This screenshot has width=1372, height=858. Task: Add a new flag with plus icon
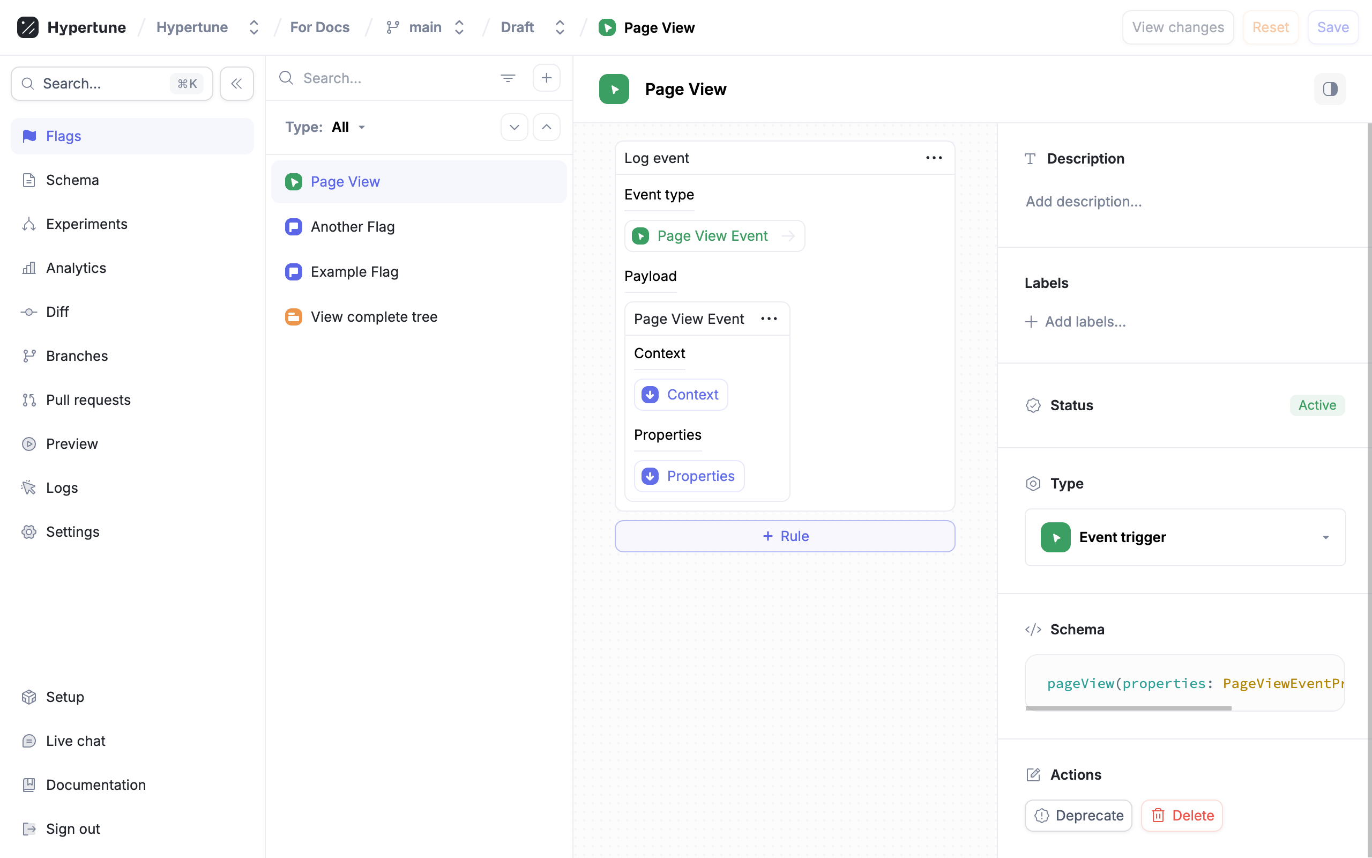click(546, 78)
